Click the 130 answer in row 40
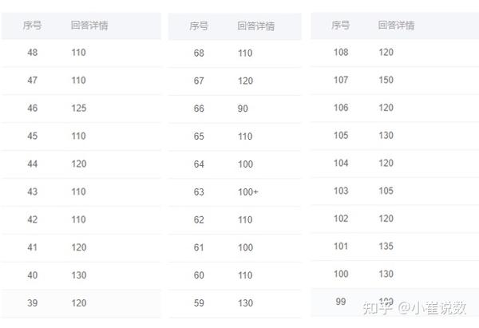The width and height of the screenshot is (479, 328). click(x=78, y=276)
